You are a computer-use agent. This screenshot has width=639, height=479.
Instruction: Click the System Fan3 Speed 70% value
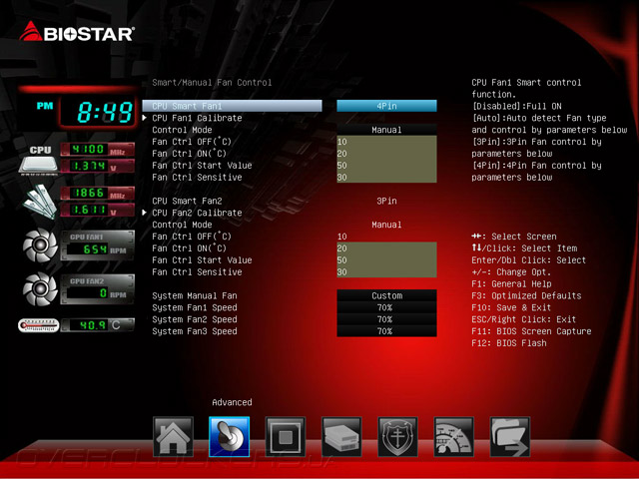coord(386,331)
